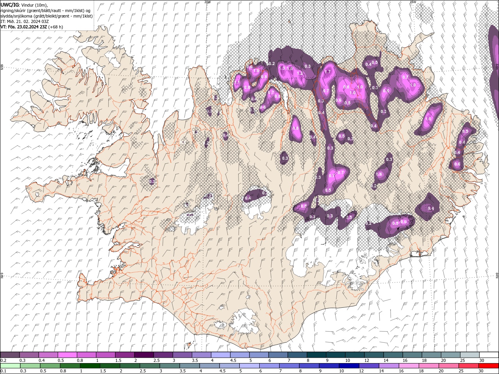The image size is (499, 374).
Task: Click the violet 12–14 bottom legend swatch
Action: 368,366
